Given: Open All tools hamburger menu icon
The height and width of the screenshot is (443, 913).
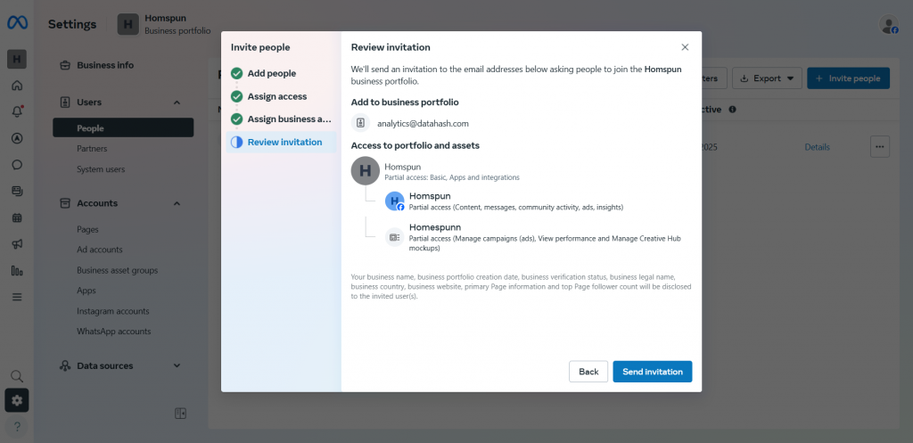Looking at the screenshot, I should pyautogui.click(x=17, y=297).
